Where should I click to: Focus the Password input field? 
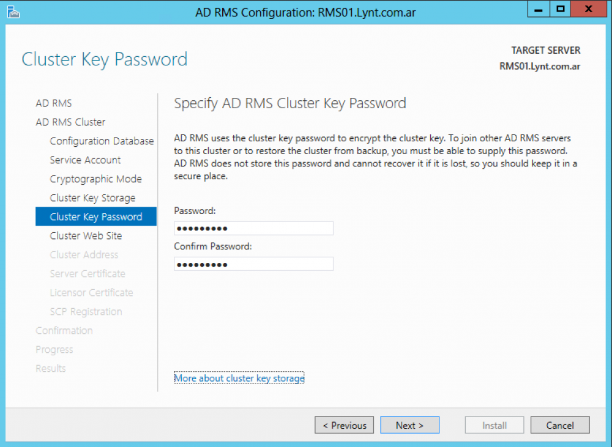[254, 228]
